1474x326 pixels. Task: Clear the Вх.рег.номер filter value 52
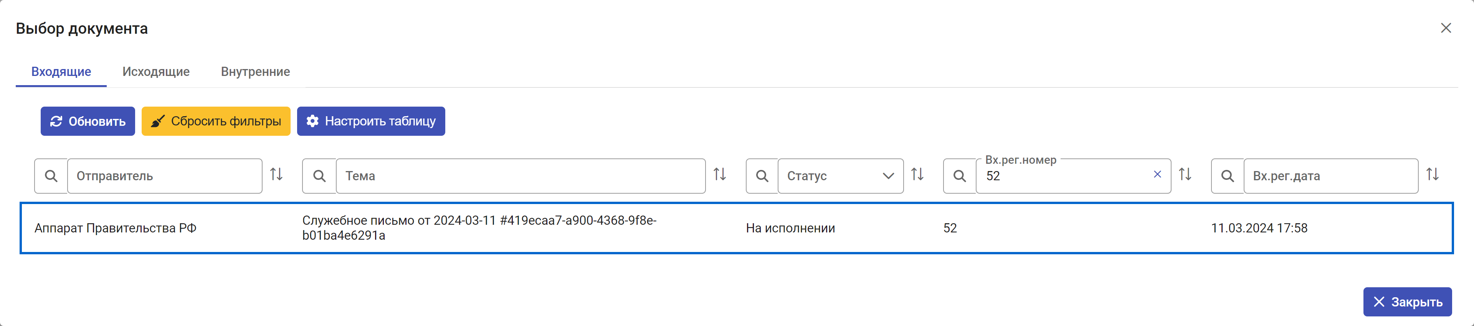pos(1158,174)
